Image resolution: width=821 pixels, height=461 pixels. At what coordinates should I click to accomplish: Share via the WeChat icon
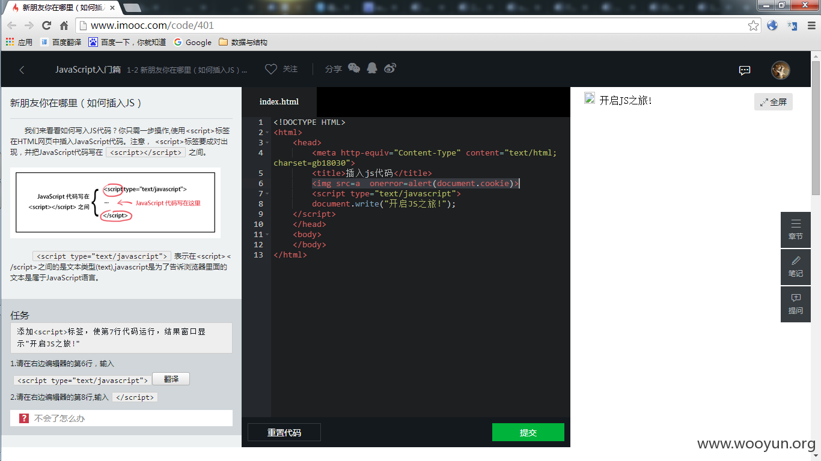click(354, 68)
